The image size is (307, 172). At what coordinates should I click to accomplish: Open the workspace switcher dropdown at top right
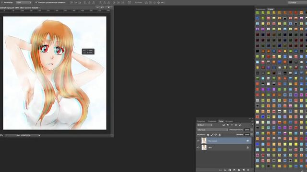pos(297,2)
